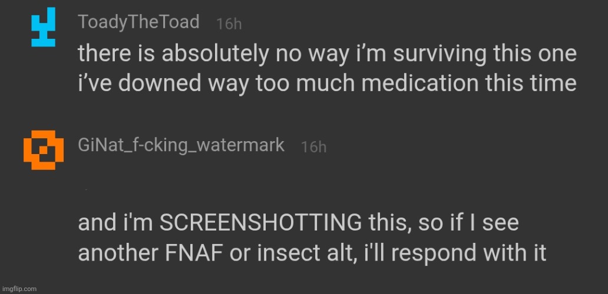Screen dimensions: 608x294
Task: Open the GiNat_f-cking_watermark username link
Action: pos(181,145)
